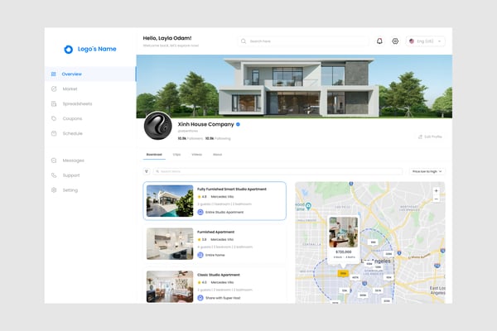Image resolution: width=497 pixels, height=331 pixels.
Task: Click the verified badge beside Xinh House Company
Action: point(238,124)
